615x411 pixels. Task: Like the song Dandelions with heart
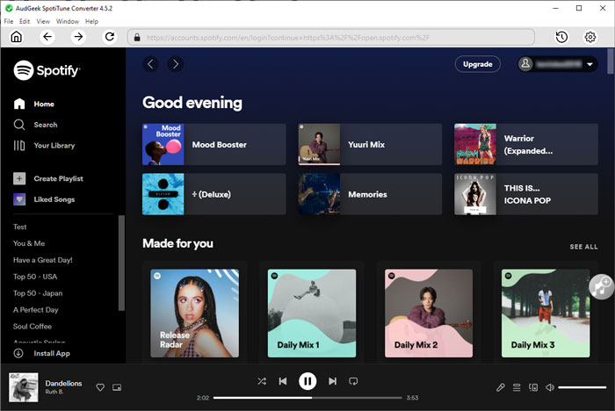100,387
